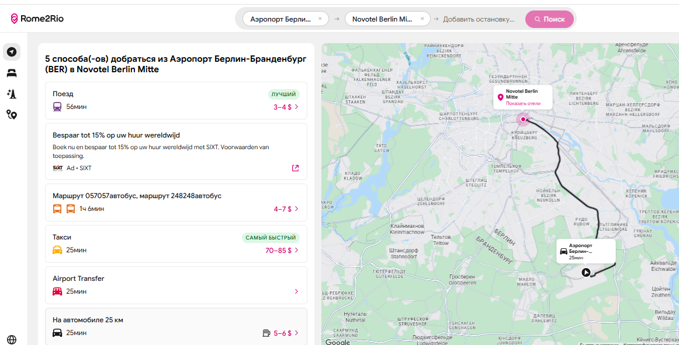Click the yellow taxi icon
Screen dimensions: 679x345
58,250
